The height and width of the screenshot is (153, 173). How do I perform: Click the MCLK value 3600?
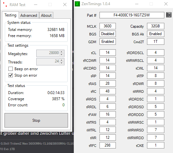pyautogui.click(x=108, y=26)
